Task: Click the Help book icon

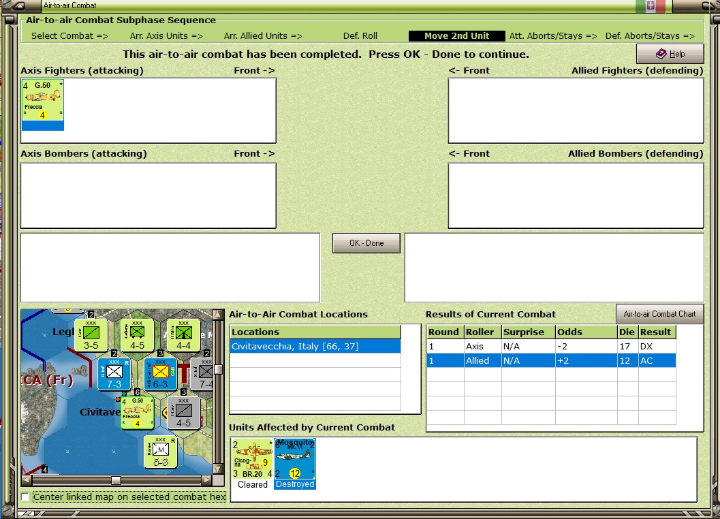Action: coord(661,54)
